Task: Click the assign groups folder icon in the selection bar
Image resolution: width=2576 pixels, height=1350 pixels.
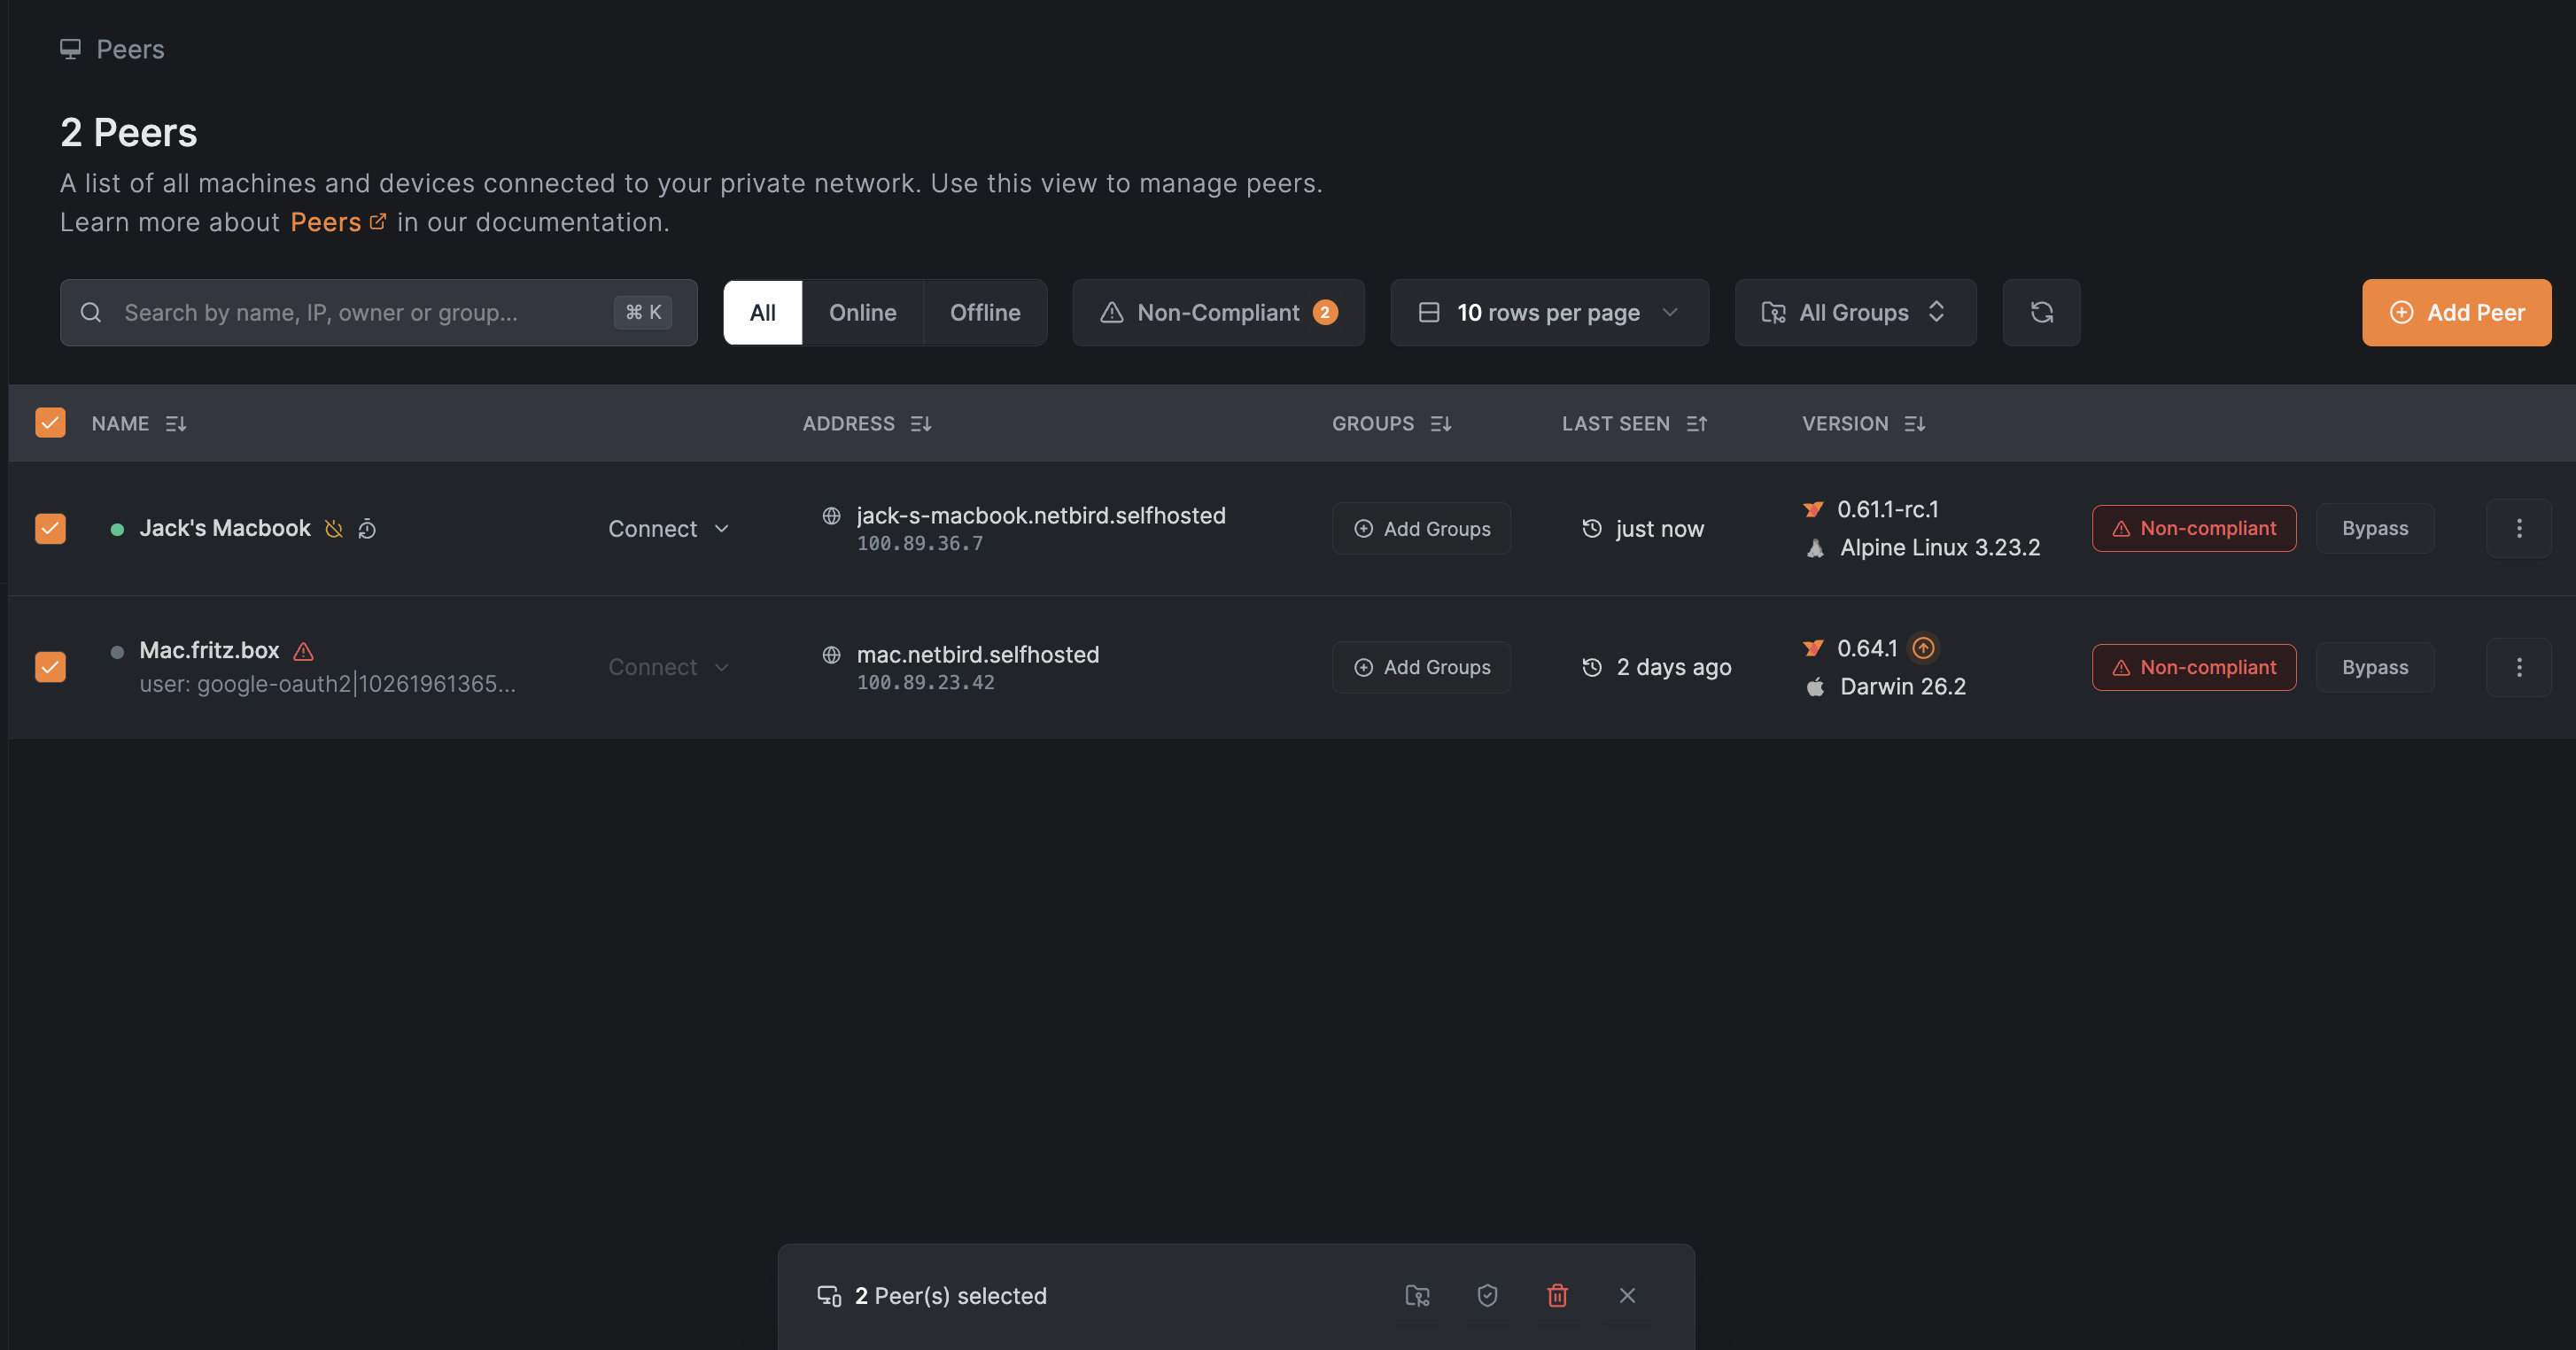Action: pyautogui.click(x=1417, y=1296)
